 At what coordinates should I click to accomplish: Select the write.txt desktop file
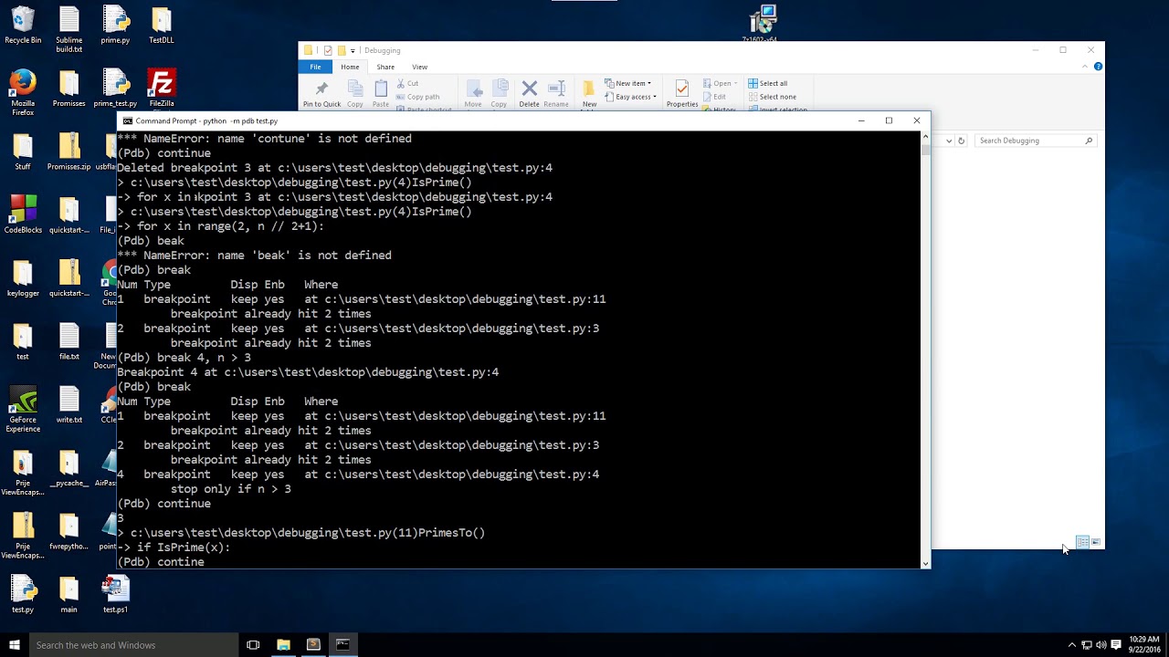tap(69, 404)
